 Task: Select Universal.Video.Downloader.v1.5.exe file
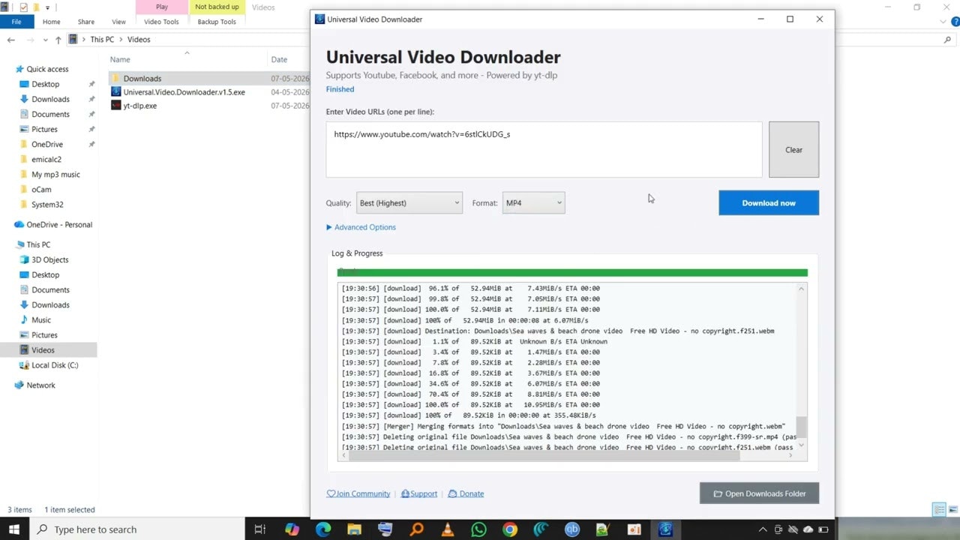pyautogui.click(x=184, y=91)
